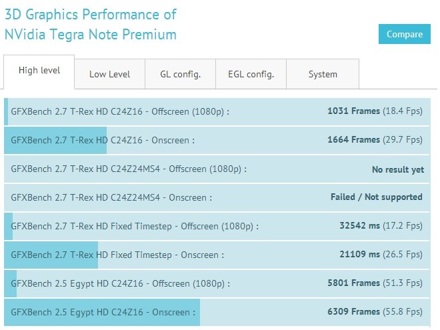The image size is (440, 330).
Task: Click the 1664 Frames (29.7 Fps) result
Action: point(375,140)
